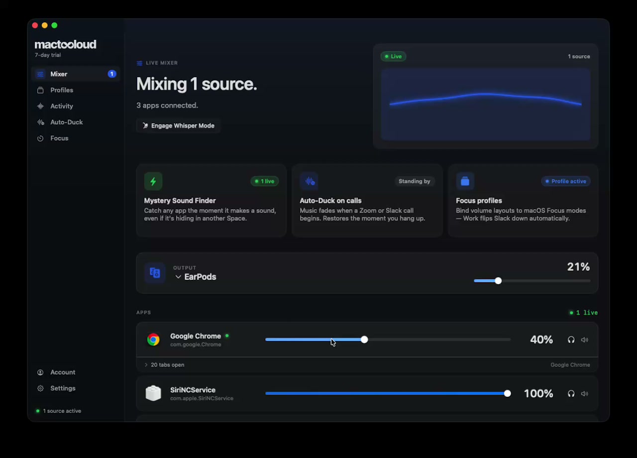Click the Google Chrome app icon
The image size is (637, 458).
153,340
